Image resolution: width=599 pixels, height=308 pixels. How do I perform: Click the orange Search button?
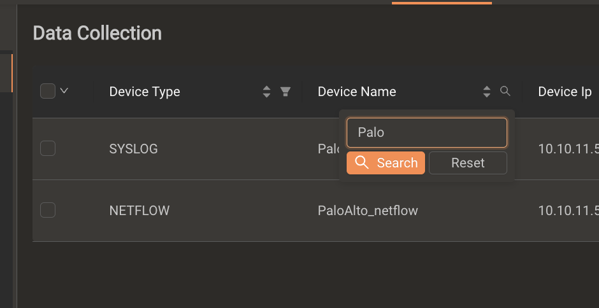[x=386, y=163]
